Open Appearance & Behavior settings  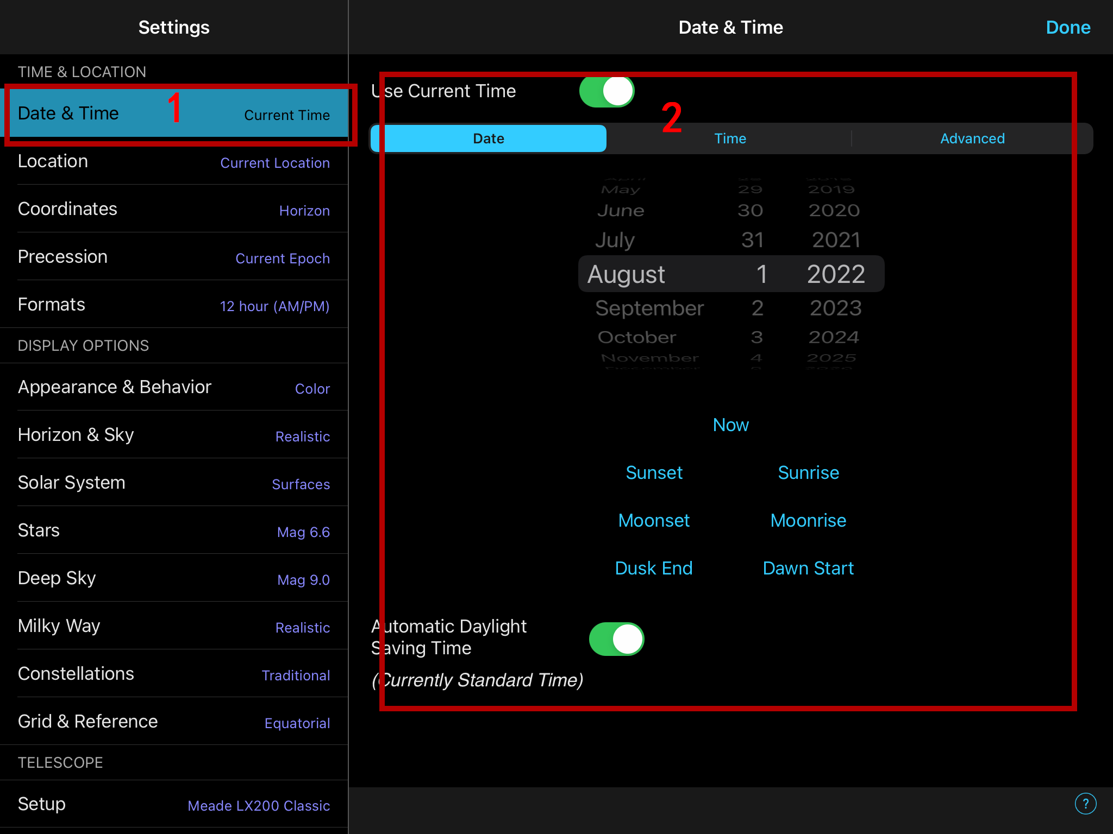pyautogui.click(x=174, y=387)
